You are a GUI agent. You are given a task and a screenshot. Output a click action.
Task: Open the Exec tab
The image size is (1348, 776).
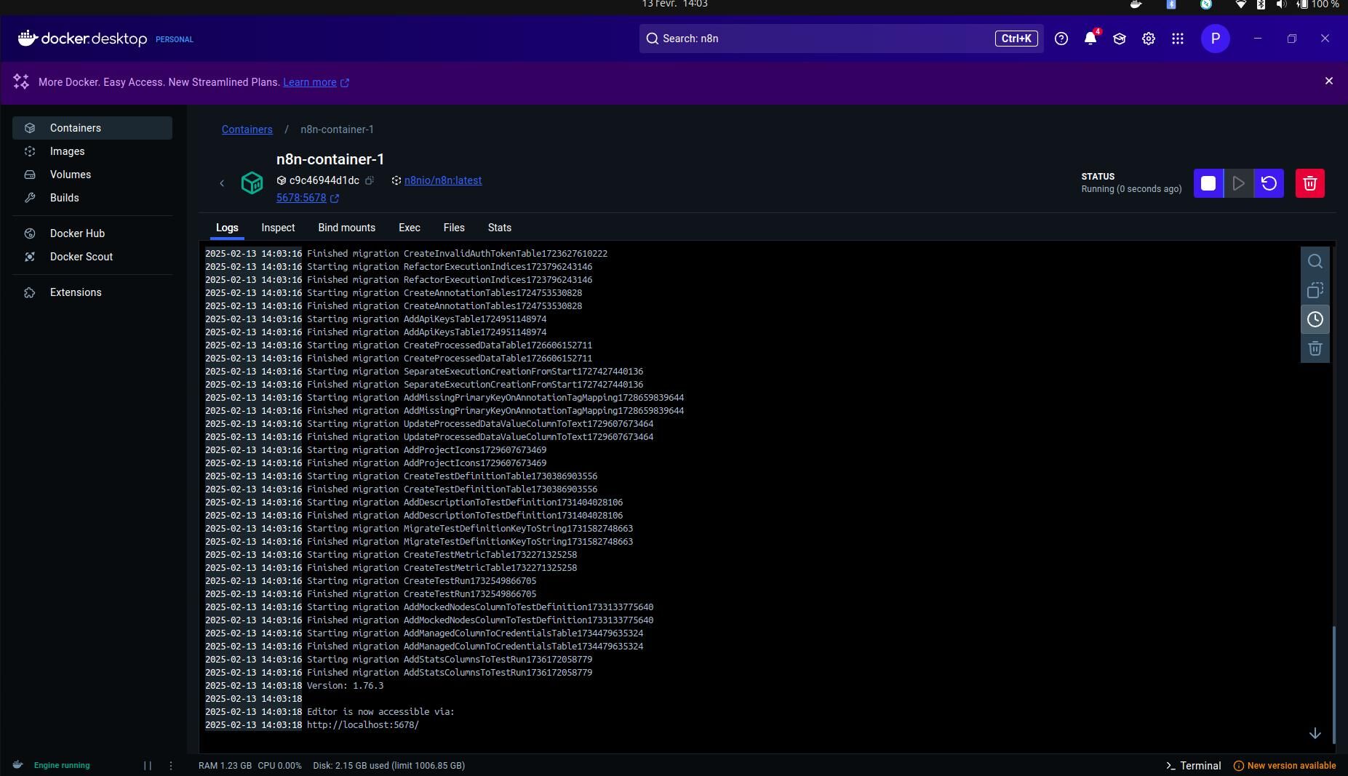409,228
